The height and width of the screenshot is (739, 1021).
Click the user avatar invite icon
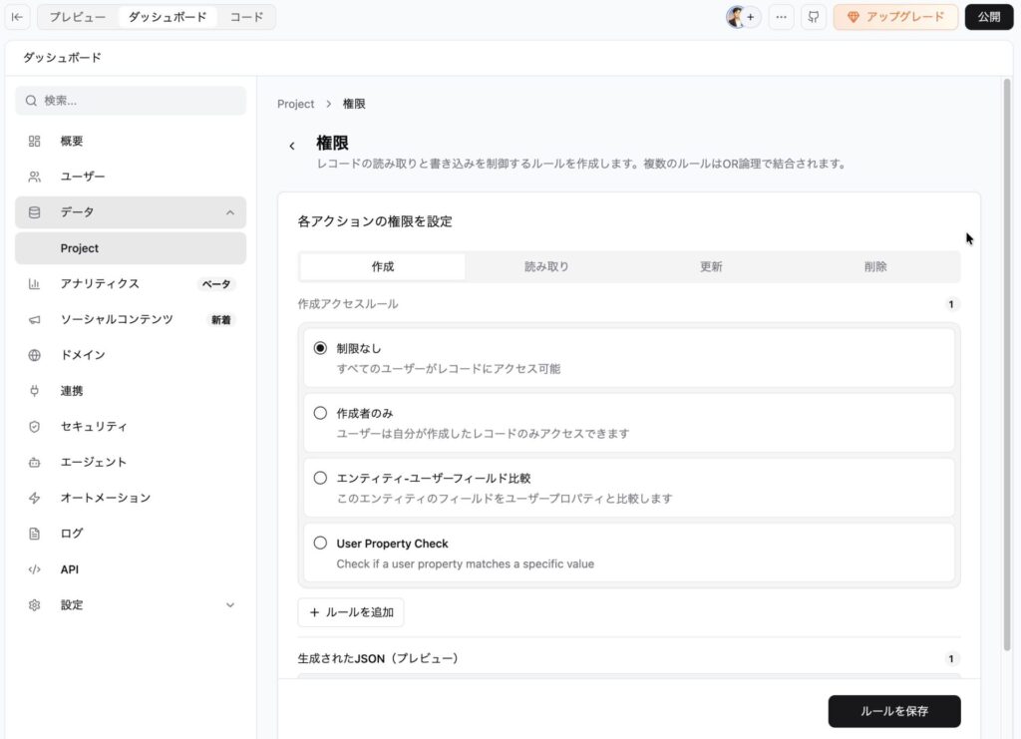tap(741, 17)
